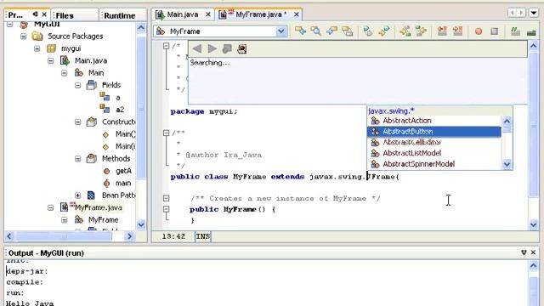Image resolution: width=544 pixels, height=306 pixels.
Task: Fold the MyFrame constructor code block
Action: click(167, 209)
